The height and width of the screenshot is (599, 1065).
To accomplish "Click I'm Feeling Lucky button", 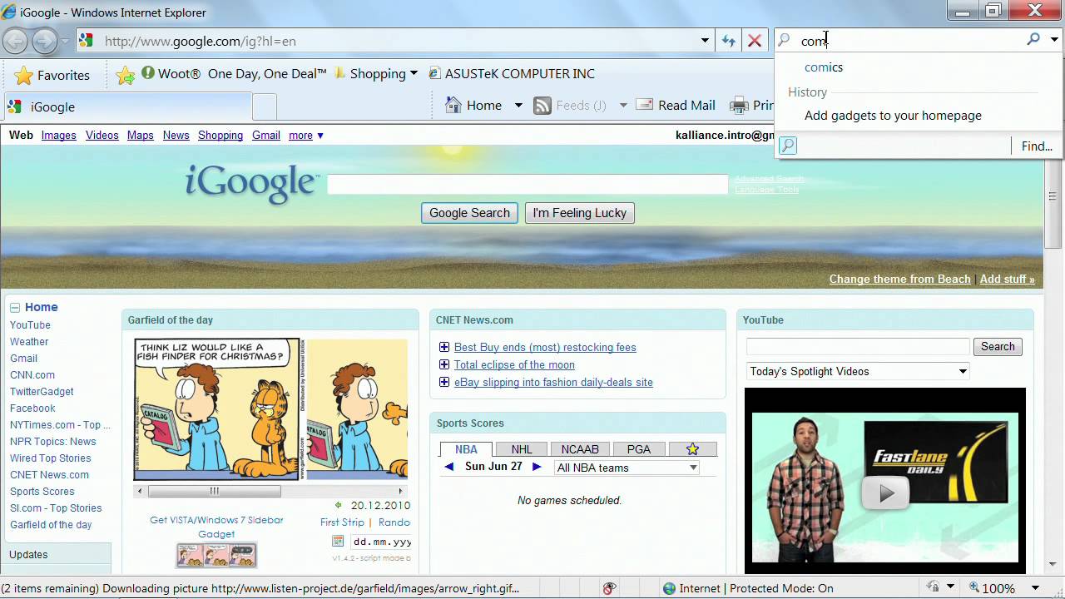I will (580, 213).
